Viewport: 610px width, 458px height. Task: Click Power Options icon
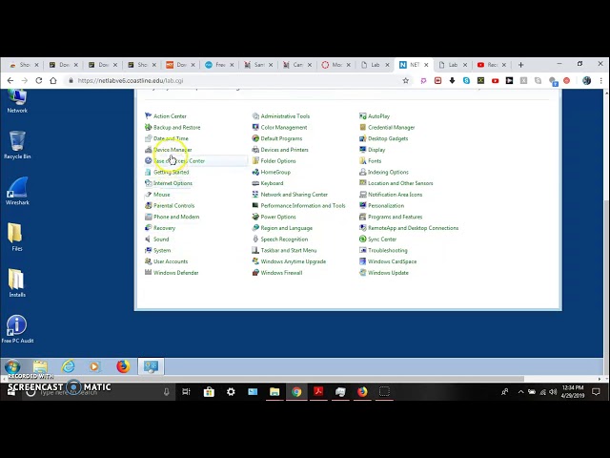[255, 217]
